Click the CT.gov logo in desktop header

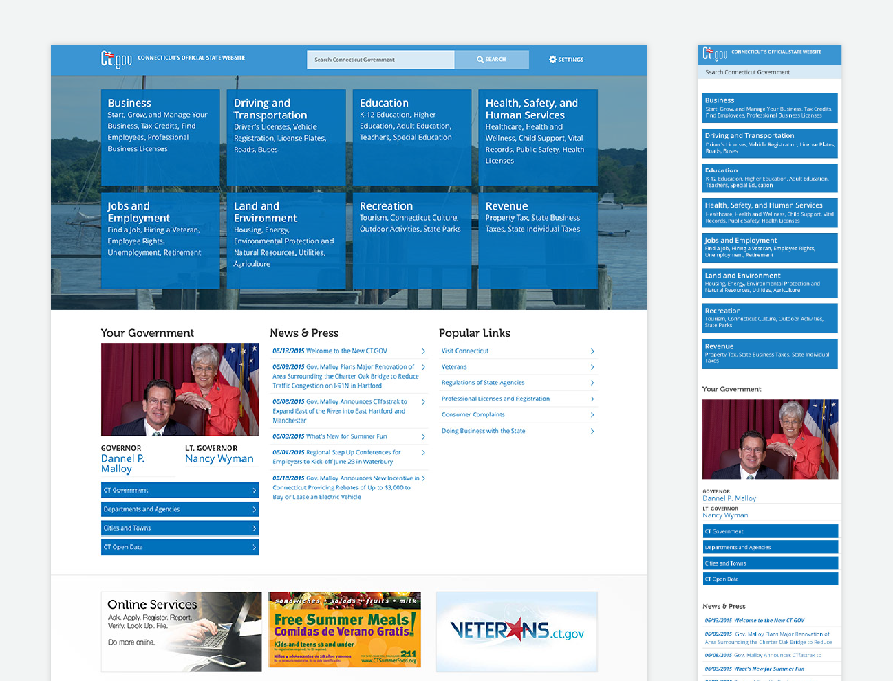click(116, 60)
